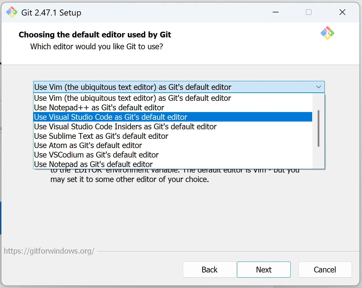Viewport: 362px width, 288px height.
Task: Pick Visual Studio Code Insiders option
Action: pos(125,127)
